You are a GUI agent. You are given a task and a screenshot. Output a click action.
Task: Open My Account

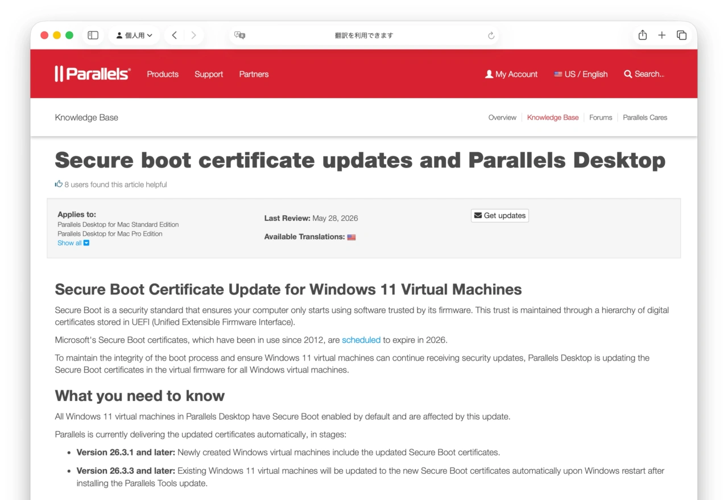point(511,74)
